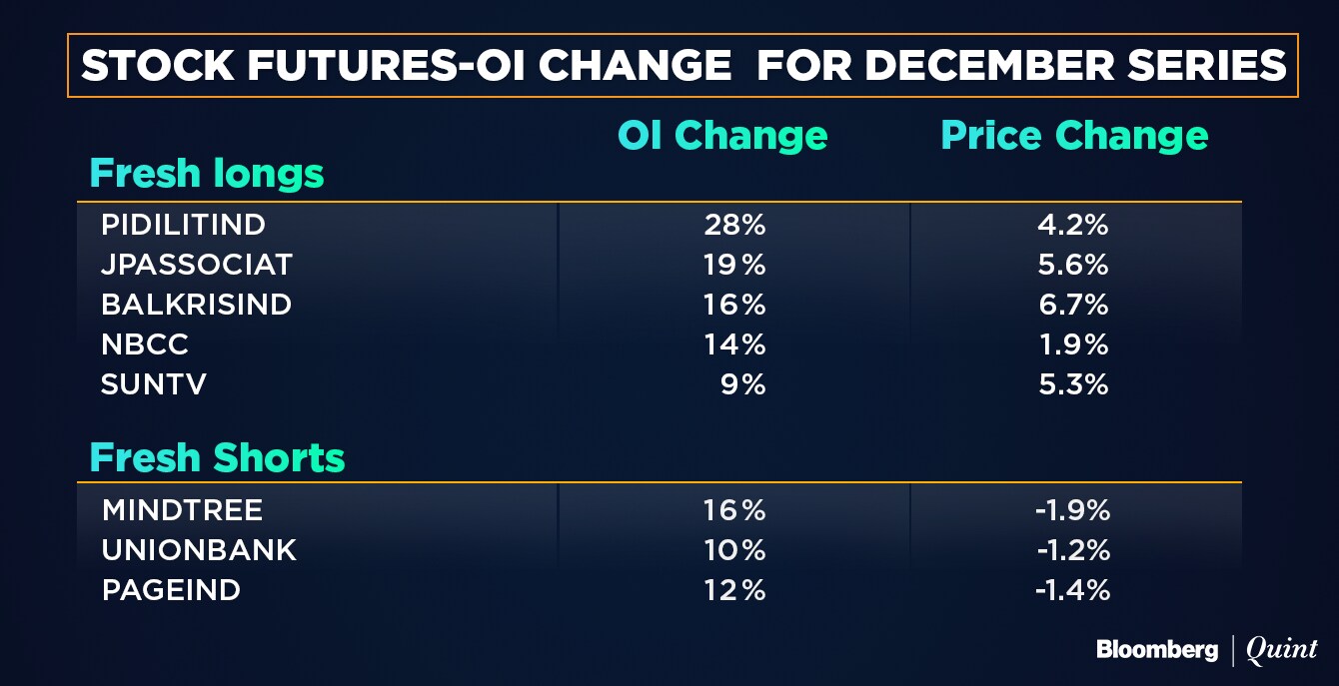Open the PAGEIND row label
The width and height of the screenshot is (1339, 686).
pos(171,590)
